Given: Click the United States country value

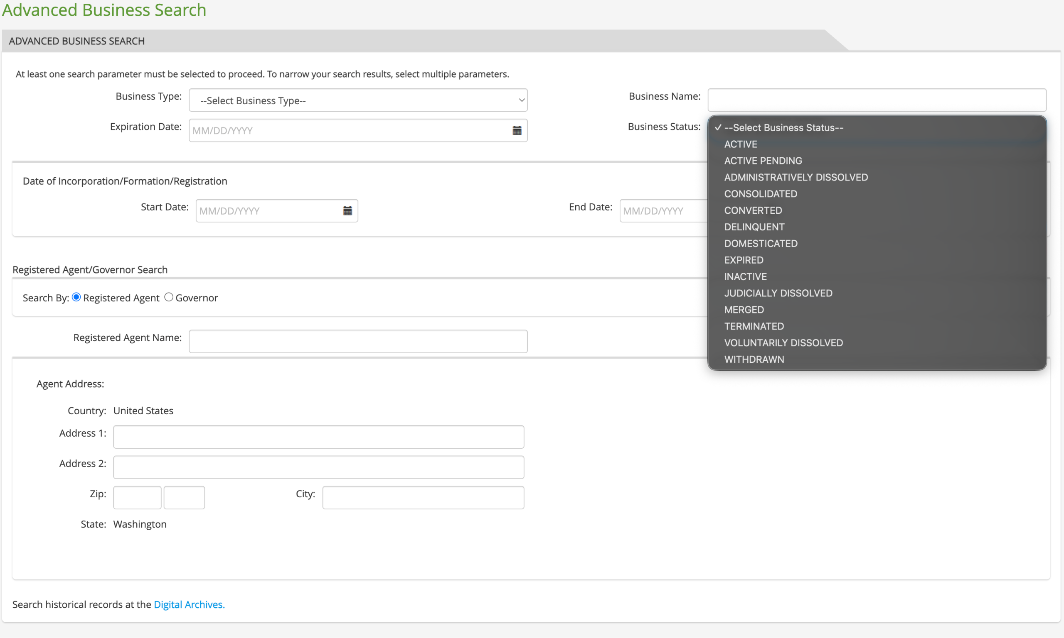Looking at the screenshot, I should [143, 411].
